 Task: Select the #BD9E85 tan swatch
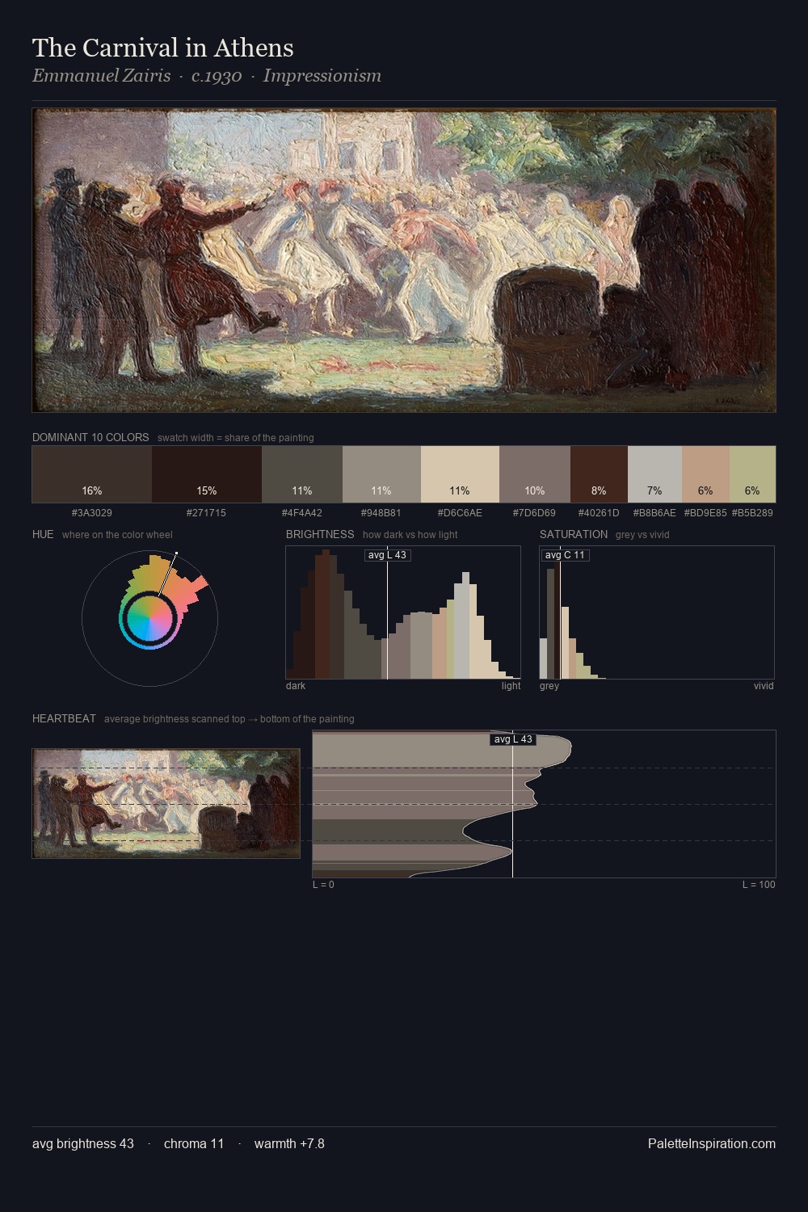[705, 474]
